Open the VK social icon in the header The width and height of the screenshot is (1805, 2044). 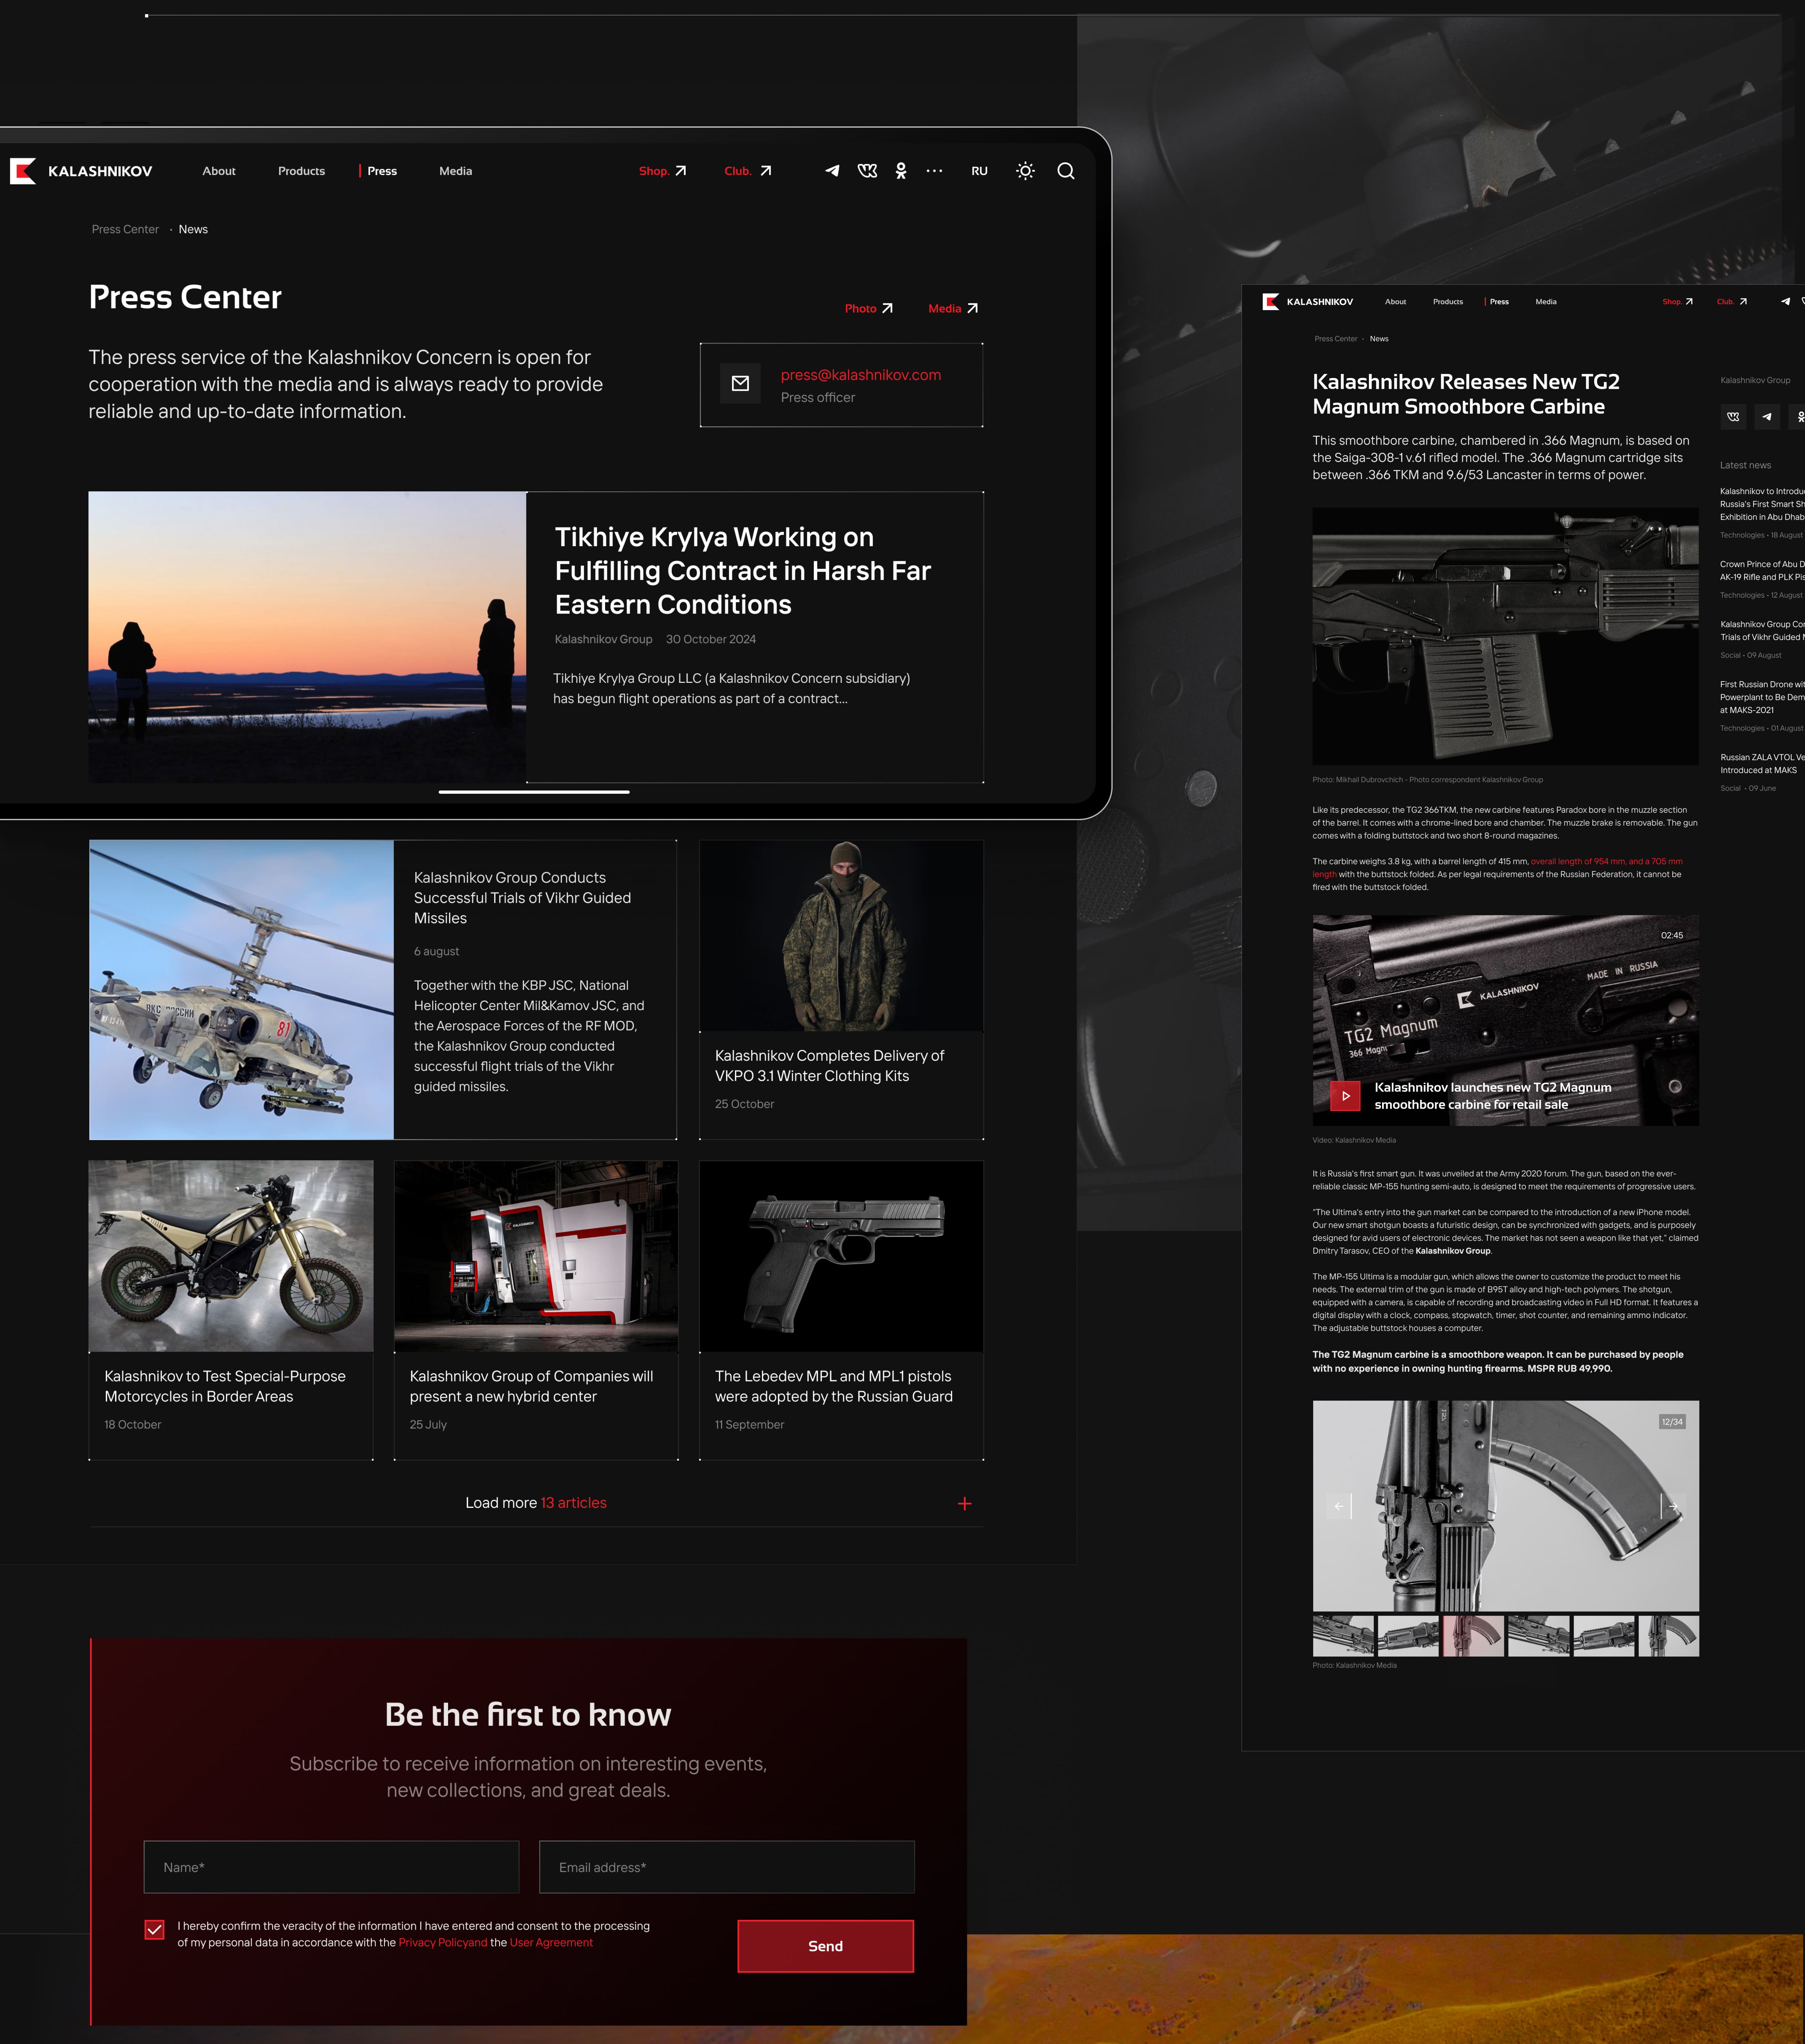[x=867, y=171]
